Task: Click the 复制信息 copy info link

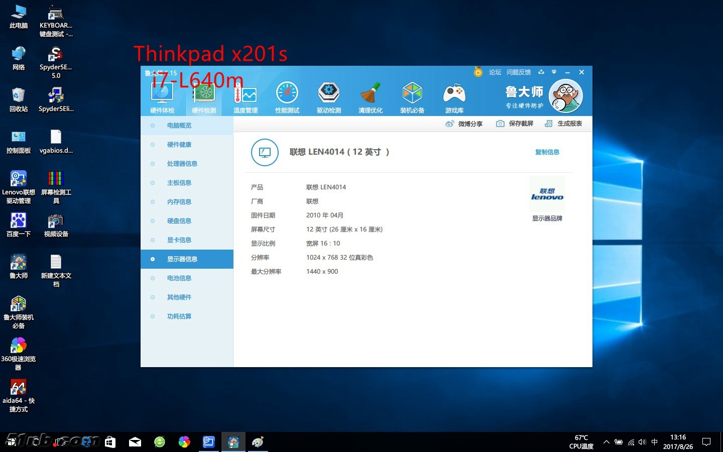Action: (547, 152)
